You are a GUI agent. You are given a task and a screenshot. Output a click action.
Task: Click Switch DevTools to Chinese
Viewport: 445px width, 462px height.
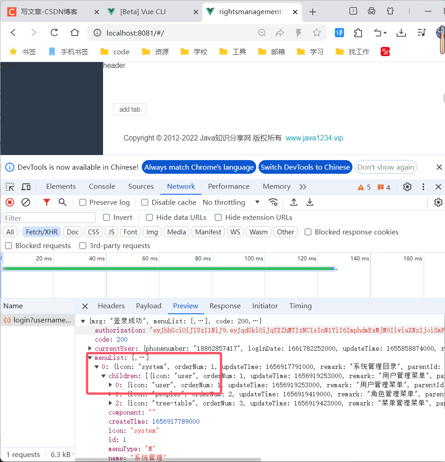pos(305,167)
